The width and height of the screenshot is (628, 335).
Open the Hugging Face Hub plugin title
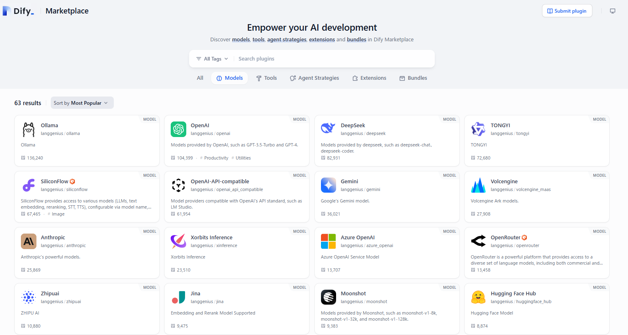tap(513, 294)
